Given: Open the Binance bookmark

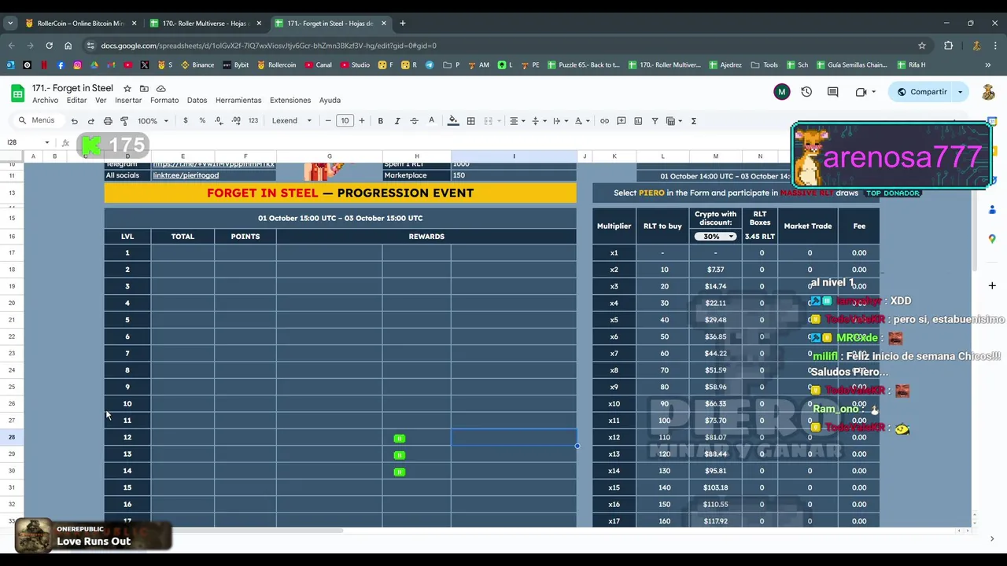Looking at the screenshot, I should 197,65.
